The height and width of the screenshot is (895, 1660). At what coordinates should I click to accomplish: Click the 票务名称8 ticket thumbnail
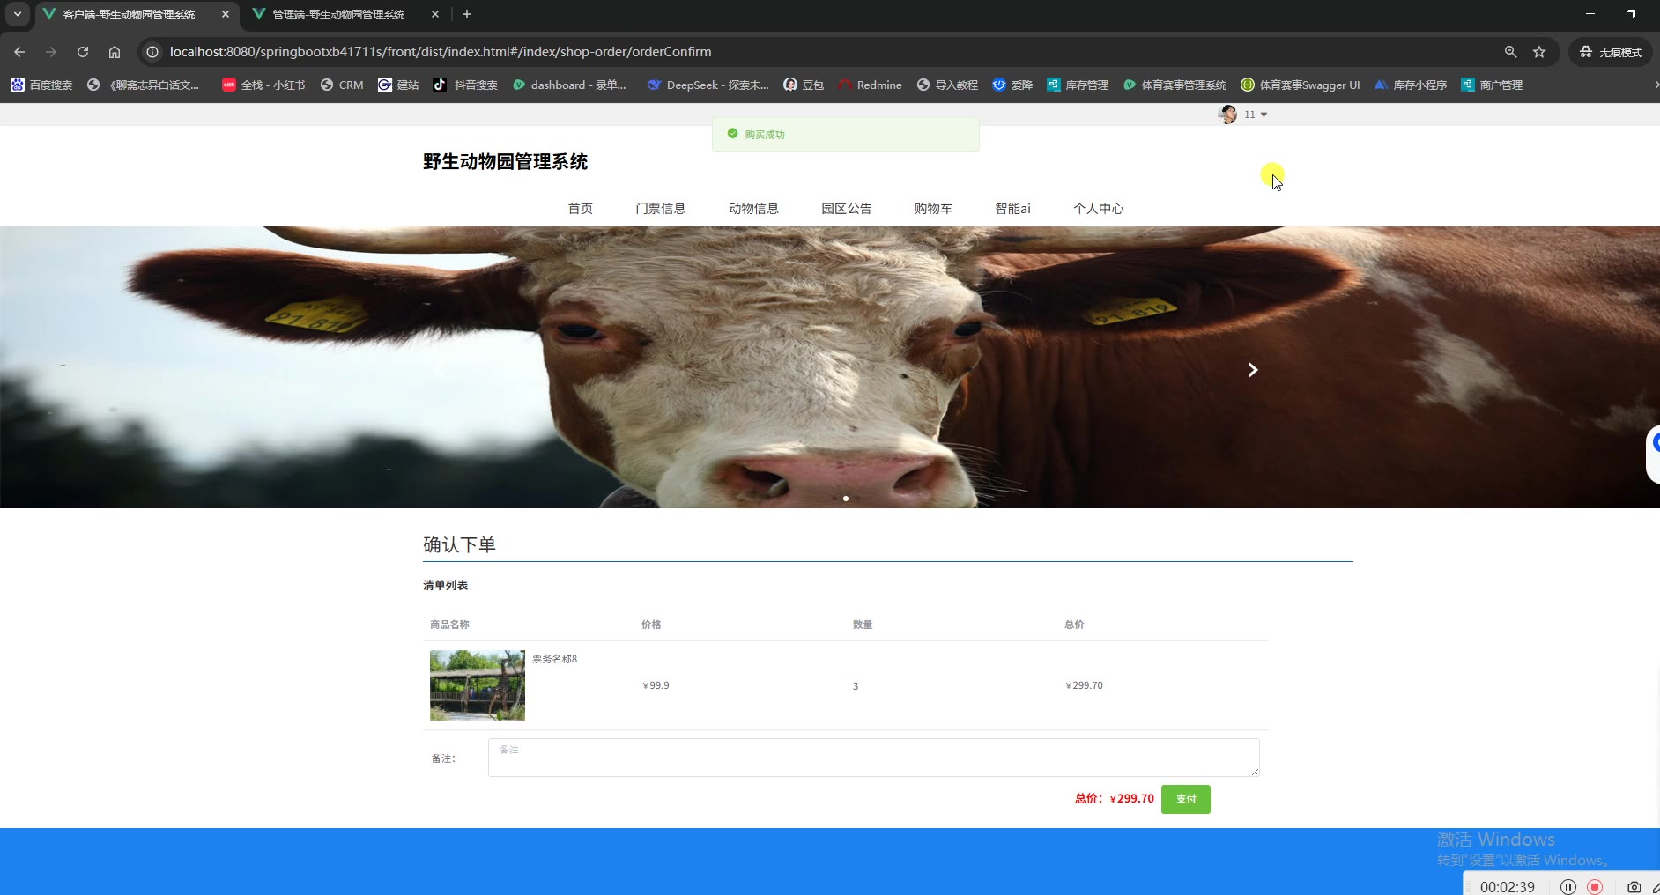[478, 685]
